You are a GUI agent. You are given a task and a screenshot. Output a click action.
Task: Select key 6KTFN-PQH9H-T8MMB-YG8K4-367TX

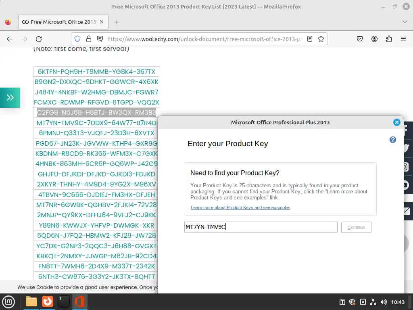point(96,72)
